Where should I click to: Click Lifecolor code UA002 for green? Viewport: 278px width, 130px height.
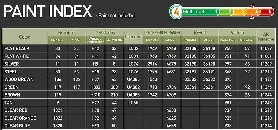133,87
